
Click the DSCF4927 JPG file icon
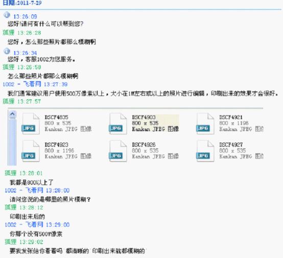[205, 151]
